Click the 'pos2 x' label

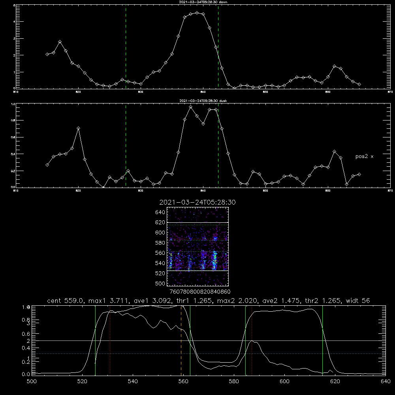(x=364, y=156)
